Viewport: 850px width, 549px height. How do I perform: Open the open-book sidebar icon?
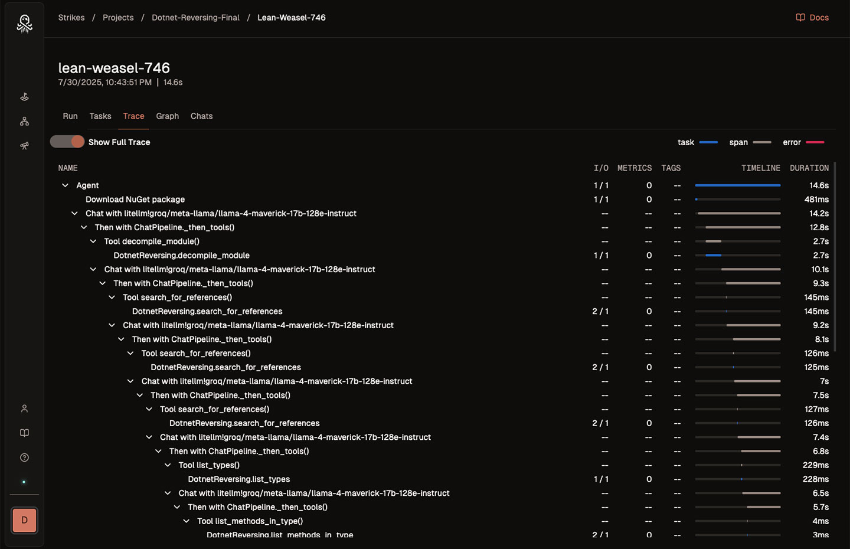(24, 433)
